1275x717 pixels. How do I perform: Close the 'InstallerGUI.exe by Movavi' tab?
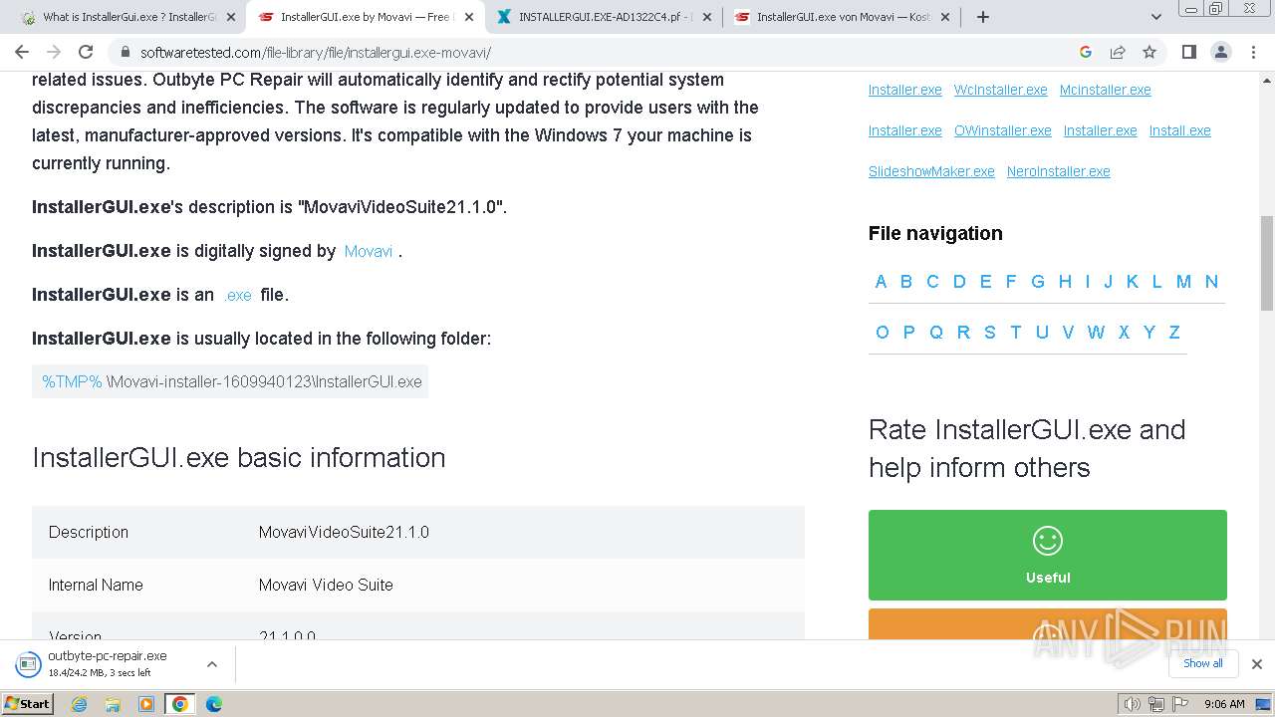[469, 17]
